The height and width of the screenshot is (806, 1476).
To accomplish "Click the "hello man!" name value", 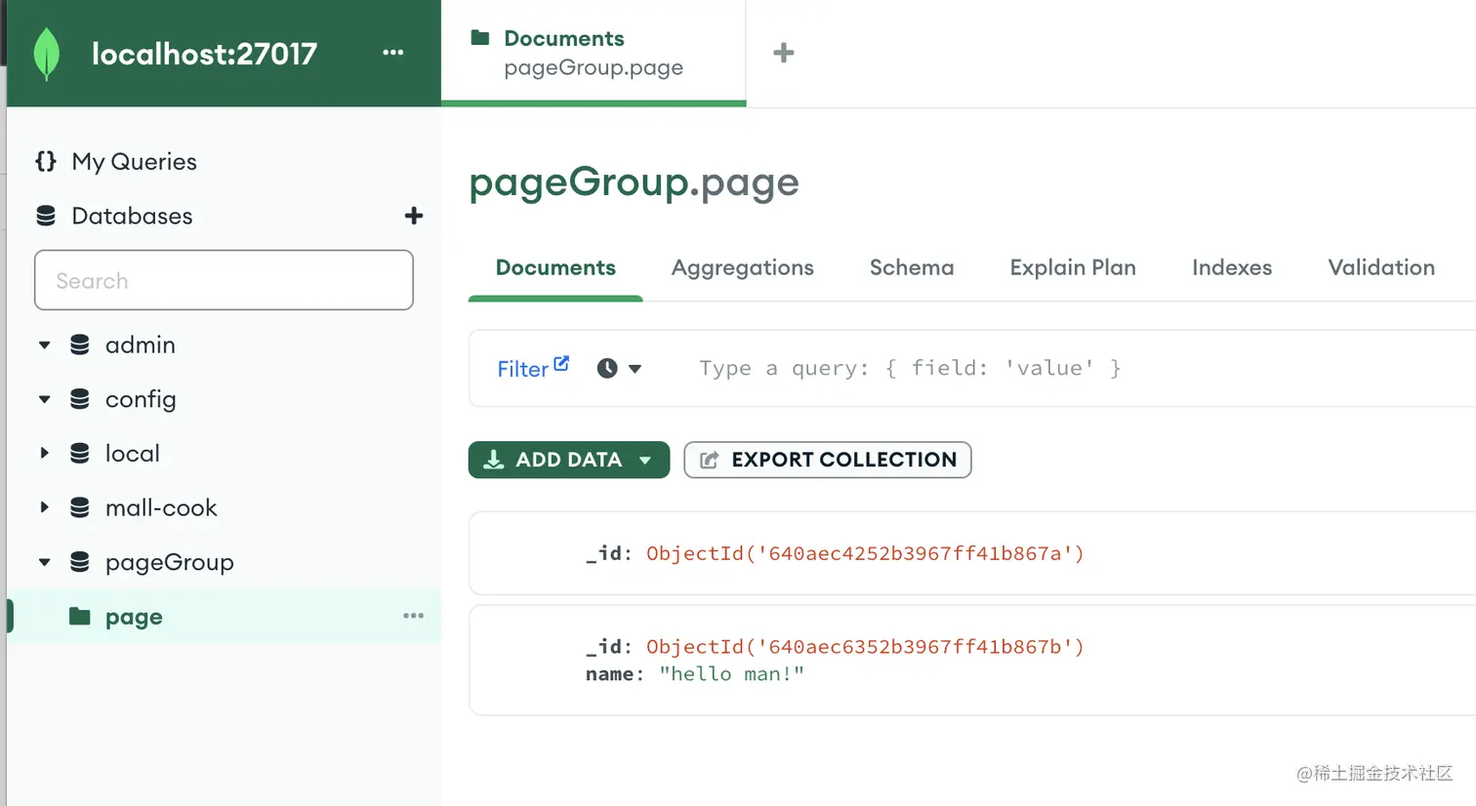I will point(731,674).
